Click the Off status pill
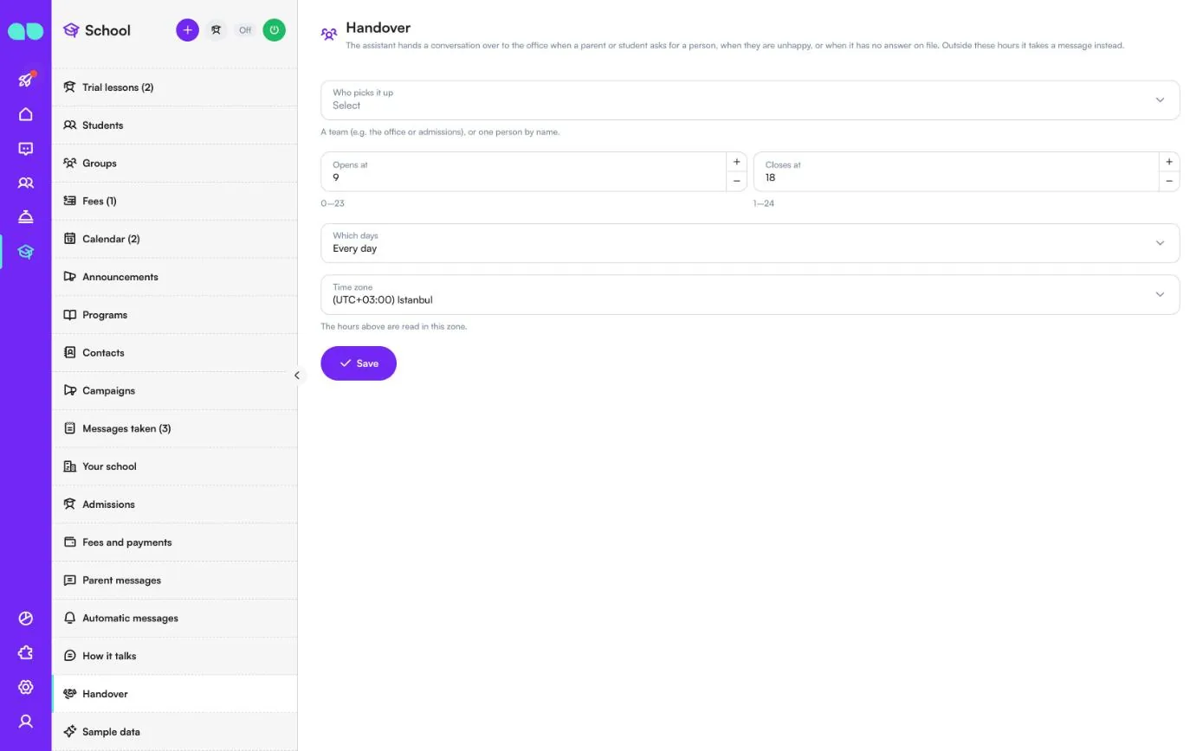The width and height of the screenshot is (1203, 751). [x=245, y=30]
